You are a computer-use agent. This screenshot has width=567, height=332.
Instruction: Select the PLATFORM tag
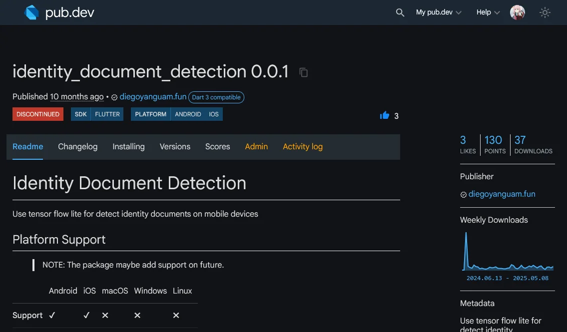[151, 114]
